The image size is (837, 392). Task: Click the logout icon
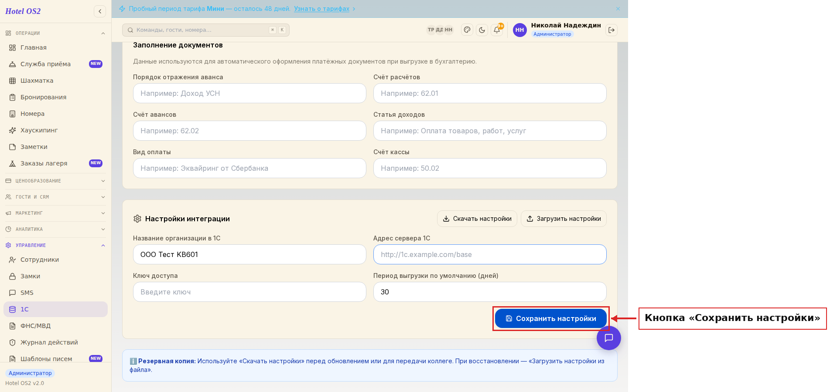(612, 30)
